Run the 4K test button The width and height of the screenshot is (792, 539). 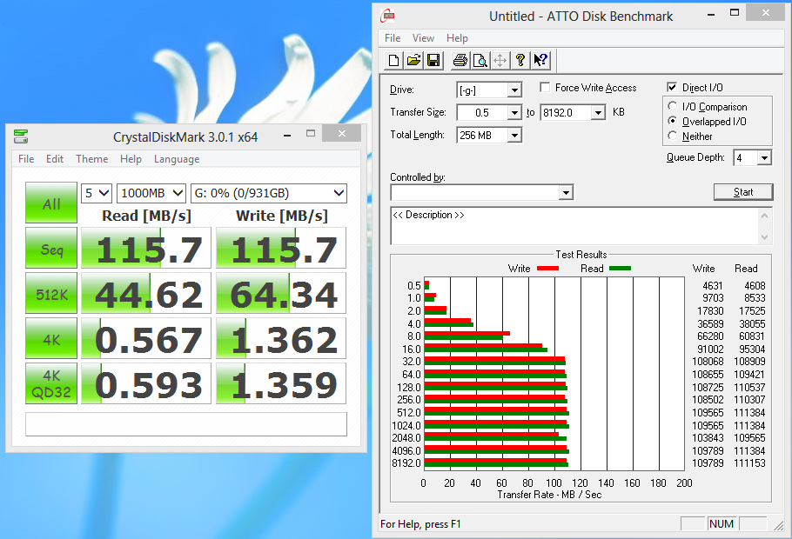[51, 338]
